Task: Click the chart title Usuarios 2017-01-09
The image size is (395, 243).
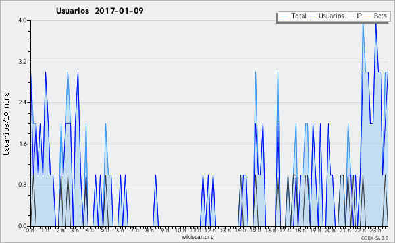Action: [x=99, y=11]
